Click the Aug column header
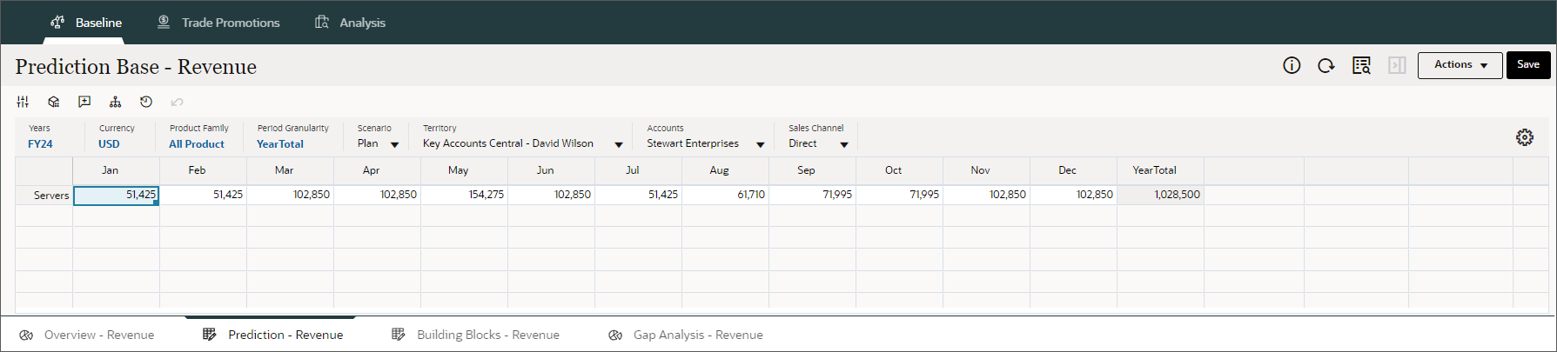The width and height of the screenshot is (1557, 352). tap(725, 170)
